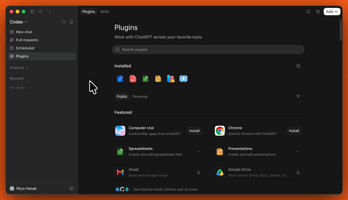Open installed PDF plugin icon
This screenshot has height=200, width=348.
[x=133, y=78]
